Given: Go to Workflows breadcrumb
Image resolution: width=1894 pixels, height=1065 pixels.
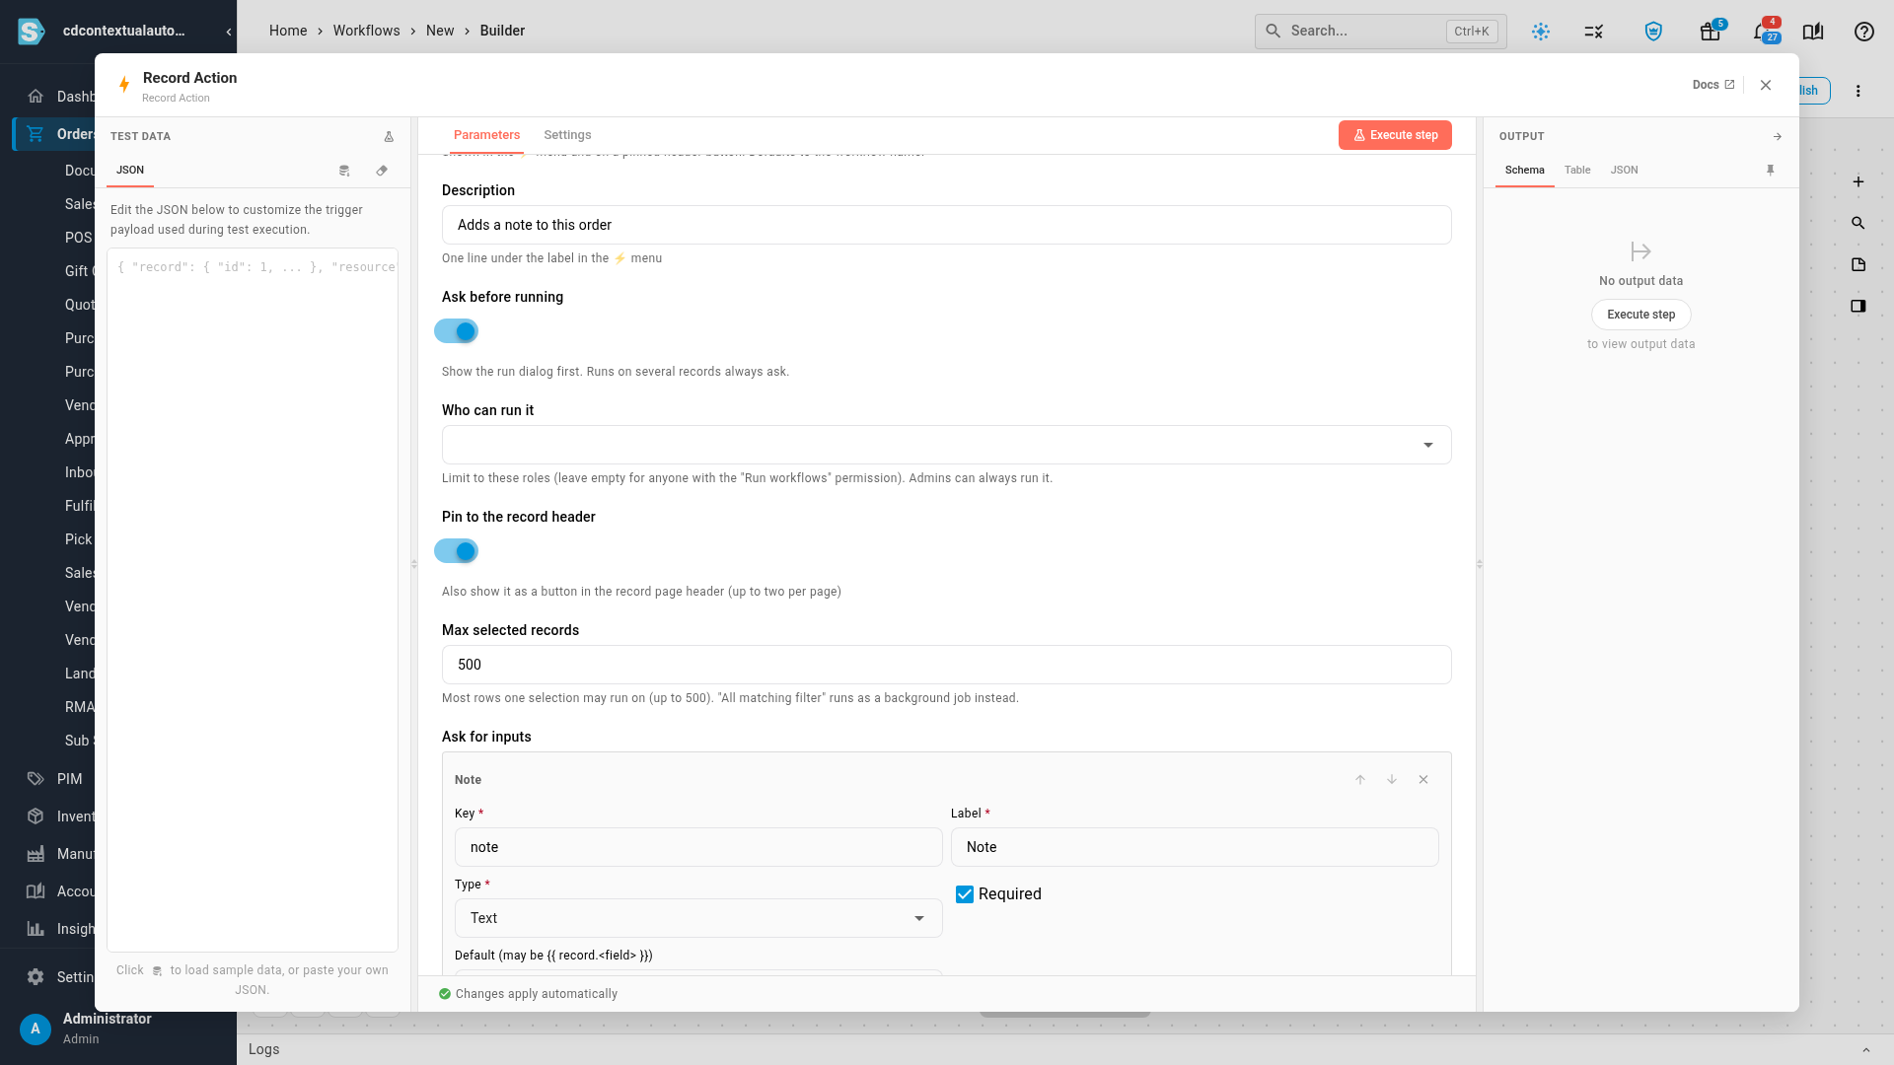Looking at the screenshot, I should pyautogui.click(x=366, y=31).
